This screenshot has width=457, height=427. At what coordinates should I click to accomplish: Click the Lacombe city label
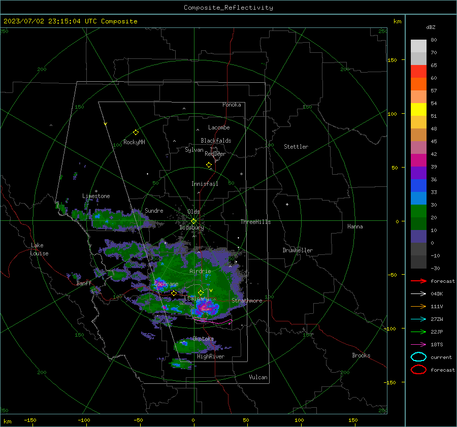click(x=219, y=127)
